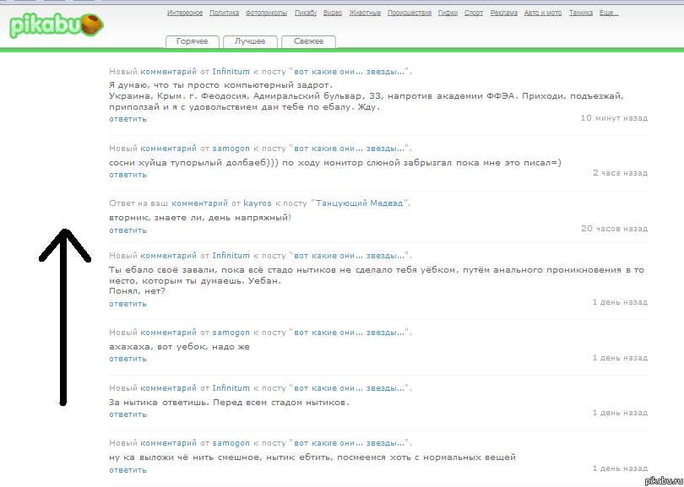
Task: Click ответить under the 10 минут назад comment
Action: point(128,119)
